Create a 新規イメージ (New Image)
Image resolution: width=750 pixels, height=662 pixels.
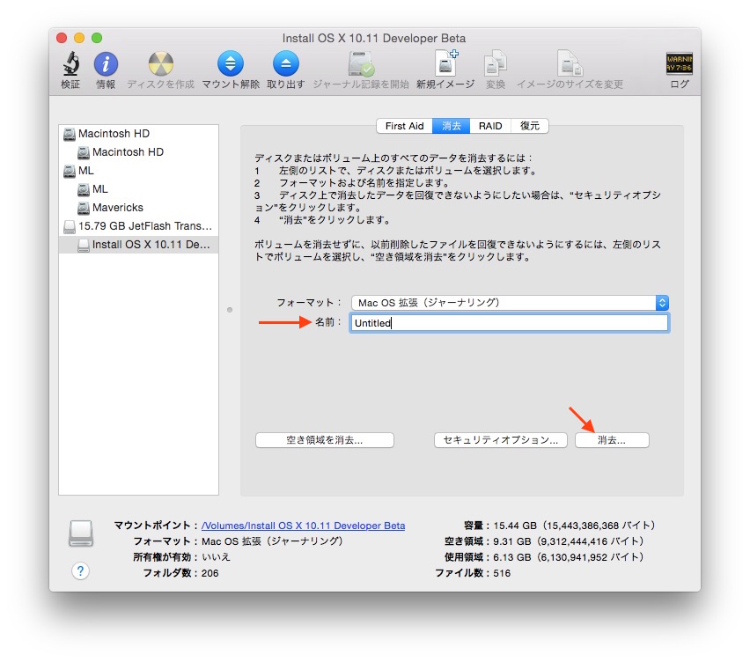tap(445, 63)
